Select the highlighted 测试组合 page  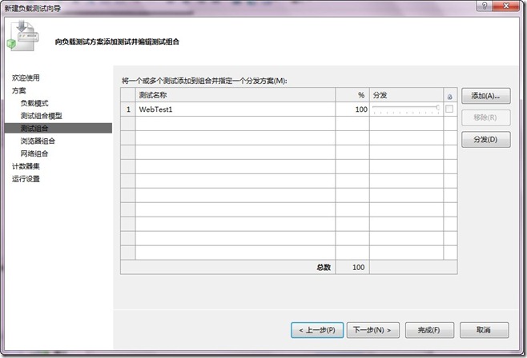tap(58, 128)
